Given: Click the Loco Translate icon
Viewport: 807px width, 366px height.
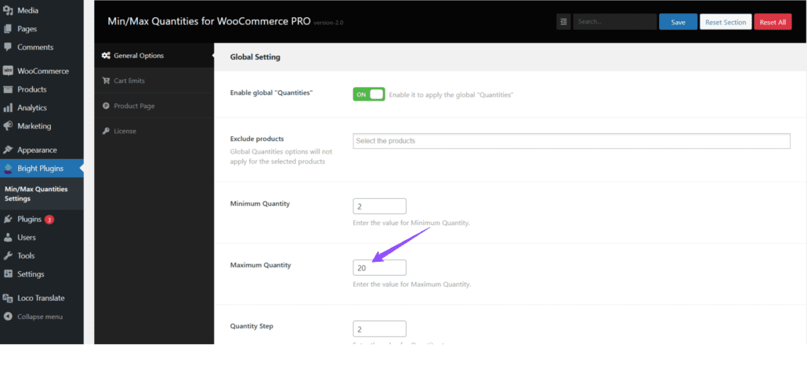Looking at the screenshot, I should [8, 298].
